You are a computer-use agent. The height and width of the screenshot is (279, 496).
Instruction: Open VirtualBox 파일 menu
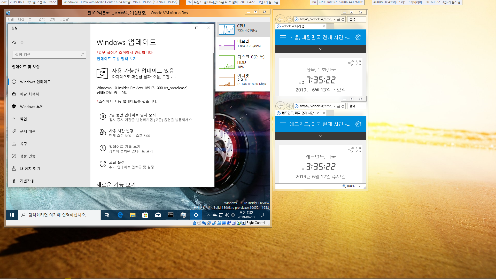(x=11, y=19)
